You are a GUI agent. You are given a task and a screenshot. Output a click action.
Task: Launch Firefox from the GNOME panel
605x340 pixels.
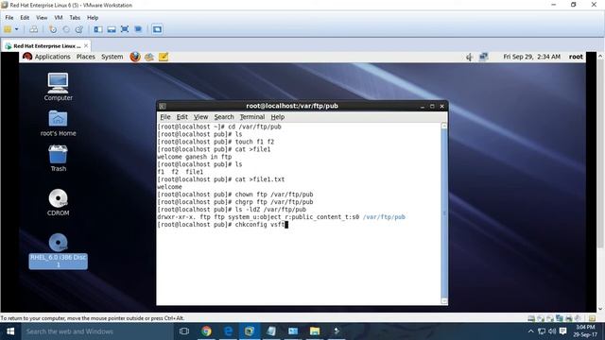tap(135, 57)
